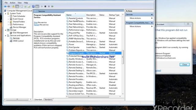
Task: Switch to the Standard tab
Action: 48,100
